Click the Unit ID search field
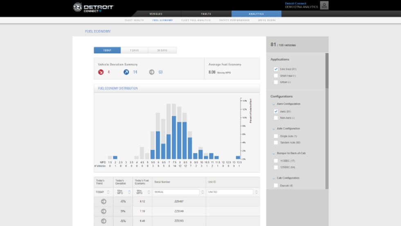Image resolution: width=401 pixels, height=226 pixels. pos(230,192)
